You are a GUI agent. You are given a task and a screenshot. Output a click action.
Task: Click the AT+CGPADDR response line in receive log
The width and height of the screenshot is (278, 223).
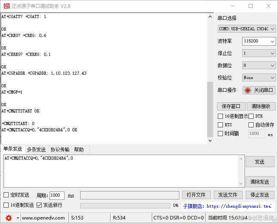[44, 73]
